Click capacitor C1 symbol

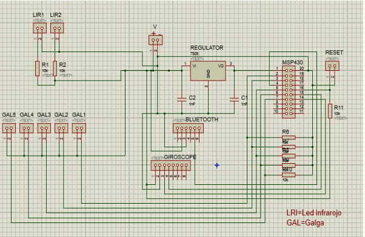tap(234, 99)
